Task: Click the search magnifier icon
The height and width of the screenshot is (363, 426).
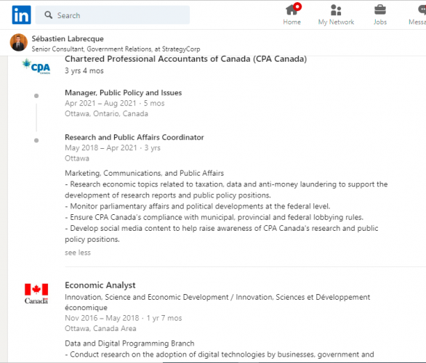Action: [x=49, y=15]
